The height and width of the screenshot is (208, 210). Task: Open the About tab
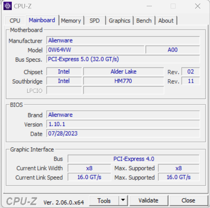(x=166, y=21)
